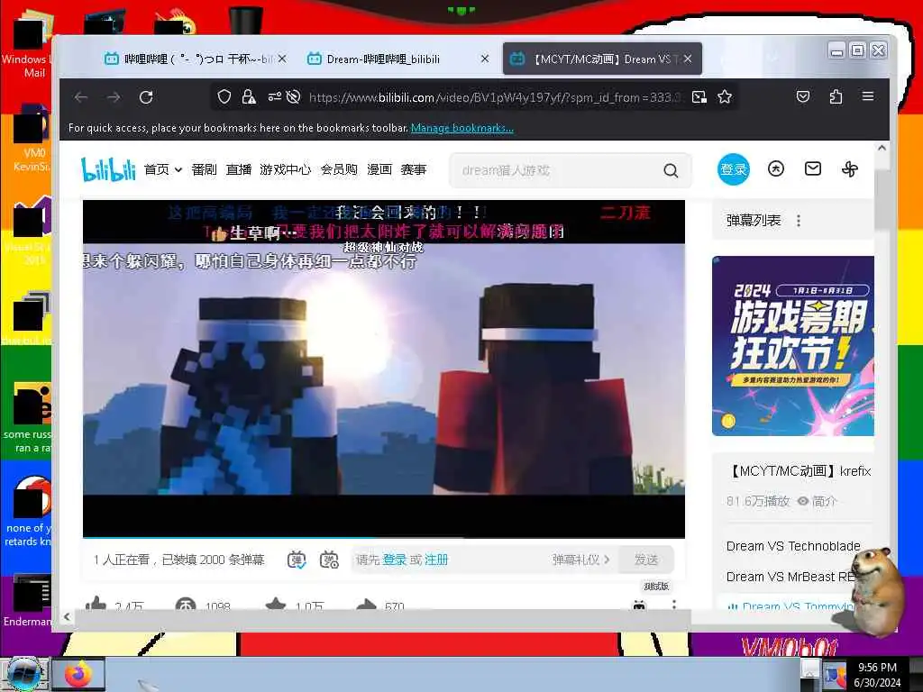Viewport: 923px width, 692px height.
Task: Open the 赛事 menu item
Action: tap(413, 169)
